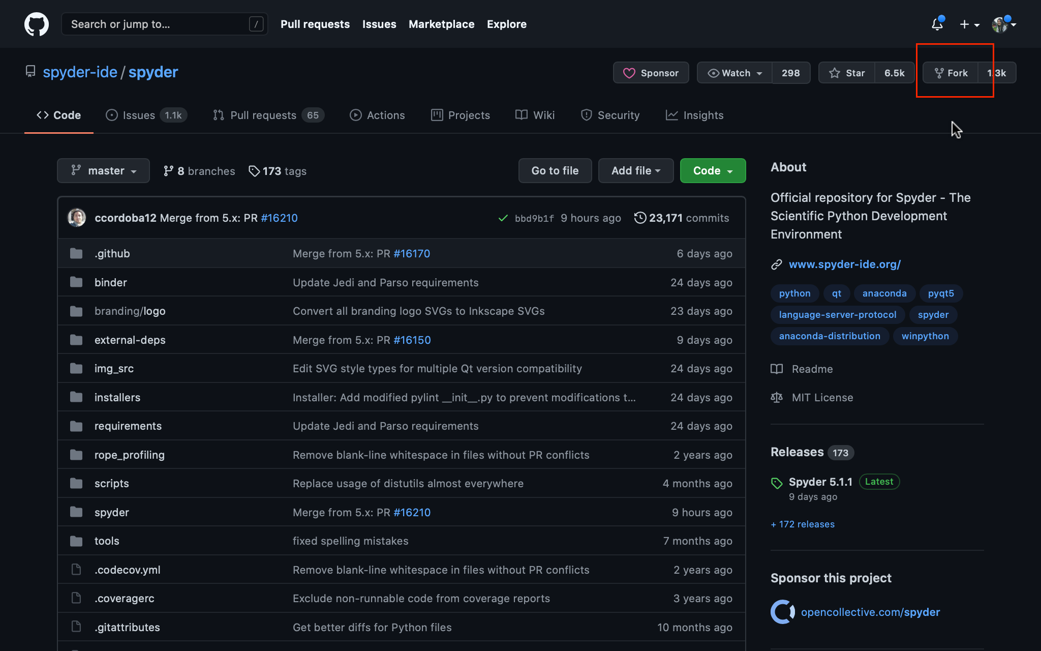Expand the Add file dropdown
The image size is (1041, 651).
pos(635,170)
